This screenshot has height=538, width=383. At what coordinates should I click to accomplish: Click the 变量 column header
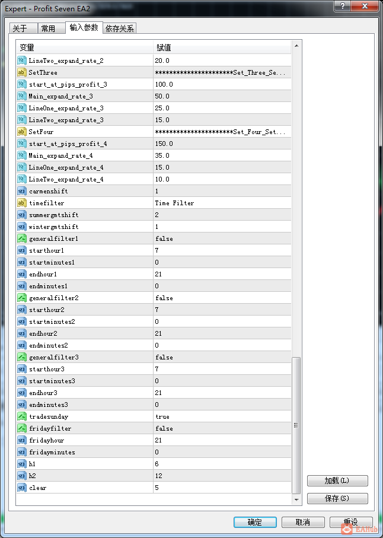[x=84, y=47]
